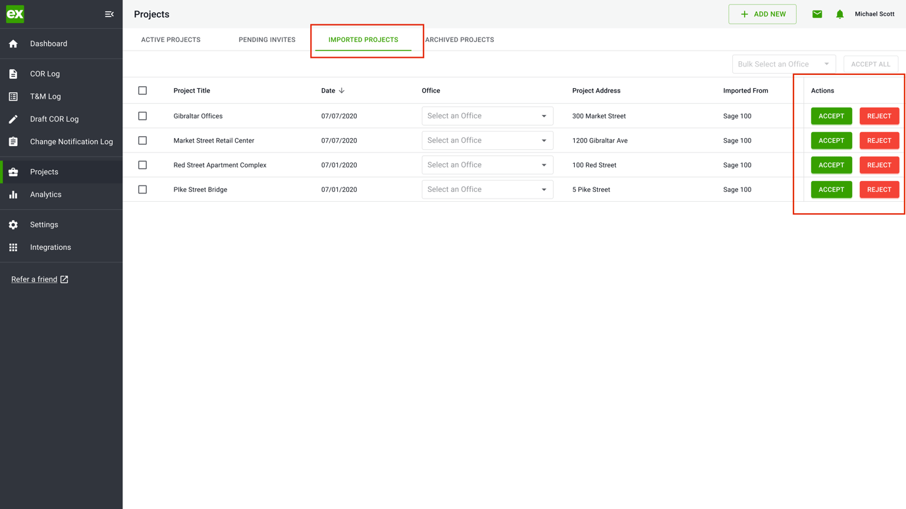Select the Pike Street Bridge row checkbox
The width and height of the screenshot is (906, 509).
[142, 189]
